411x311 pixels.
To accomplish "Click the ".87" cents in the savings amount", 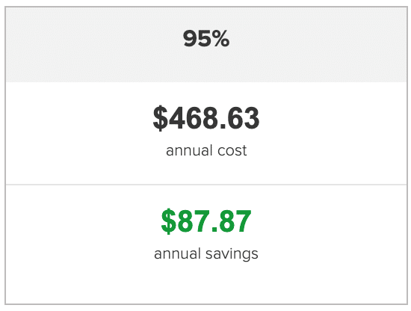I will [232, 221].
